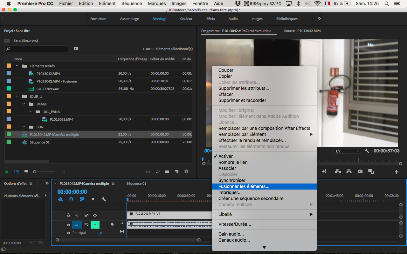Toggle timeline snap magnet icon

coord(71,199)
